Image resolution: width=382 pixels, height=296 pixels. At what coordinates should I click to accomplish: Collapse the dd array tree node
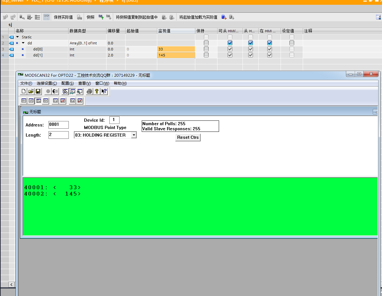pyautogui.click(x=23, y=43)
